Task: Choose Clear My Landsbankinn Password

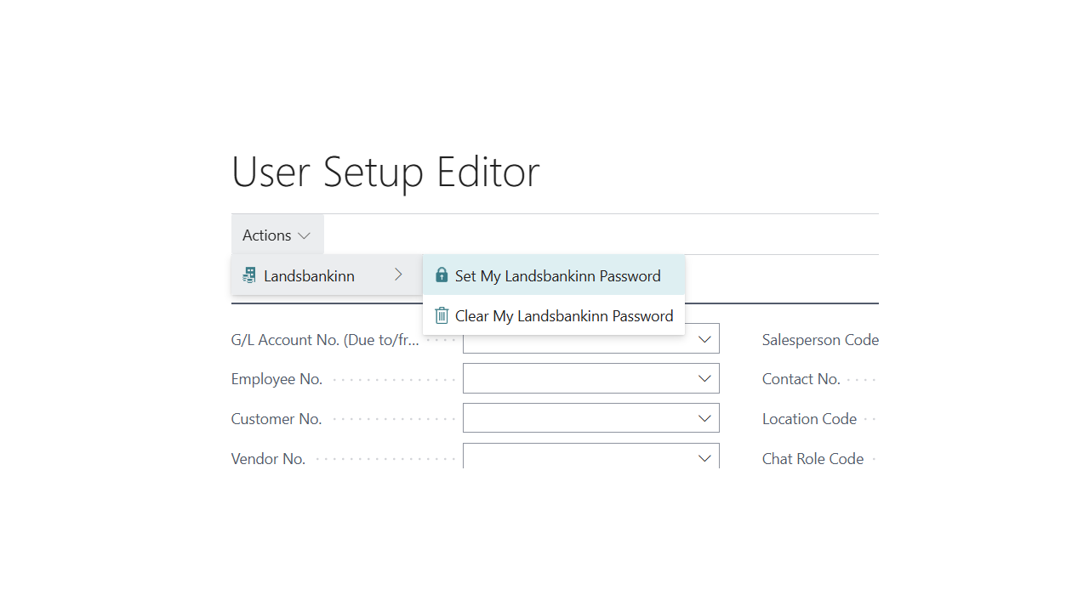Action: [554, 315]
